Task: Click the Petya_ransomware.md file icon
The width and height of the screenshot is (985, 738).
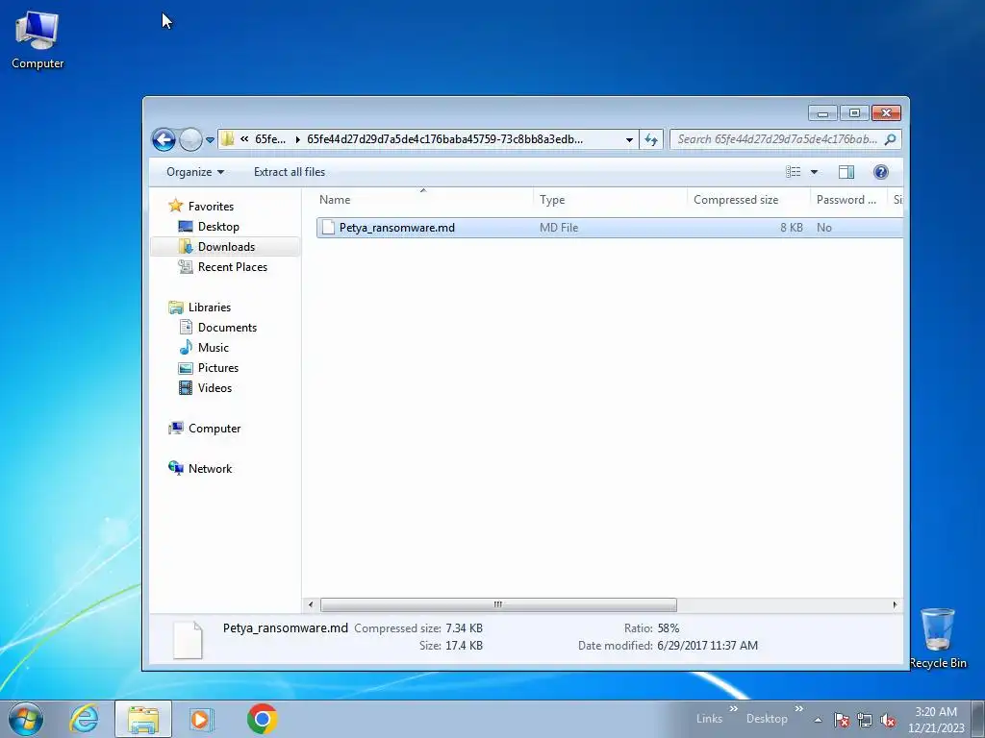Action: click(328, 228)
